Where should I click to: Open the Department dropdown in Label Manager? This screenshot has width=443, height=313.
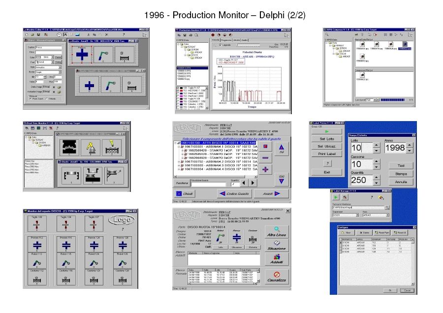coord(357,215)
